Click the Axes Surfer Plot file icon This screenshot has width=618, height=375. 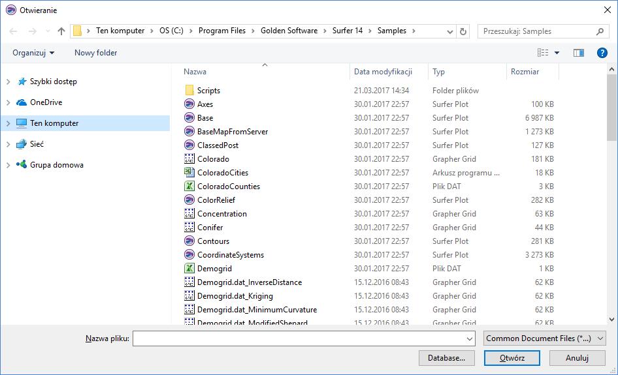click(x=189, y=104)
